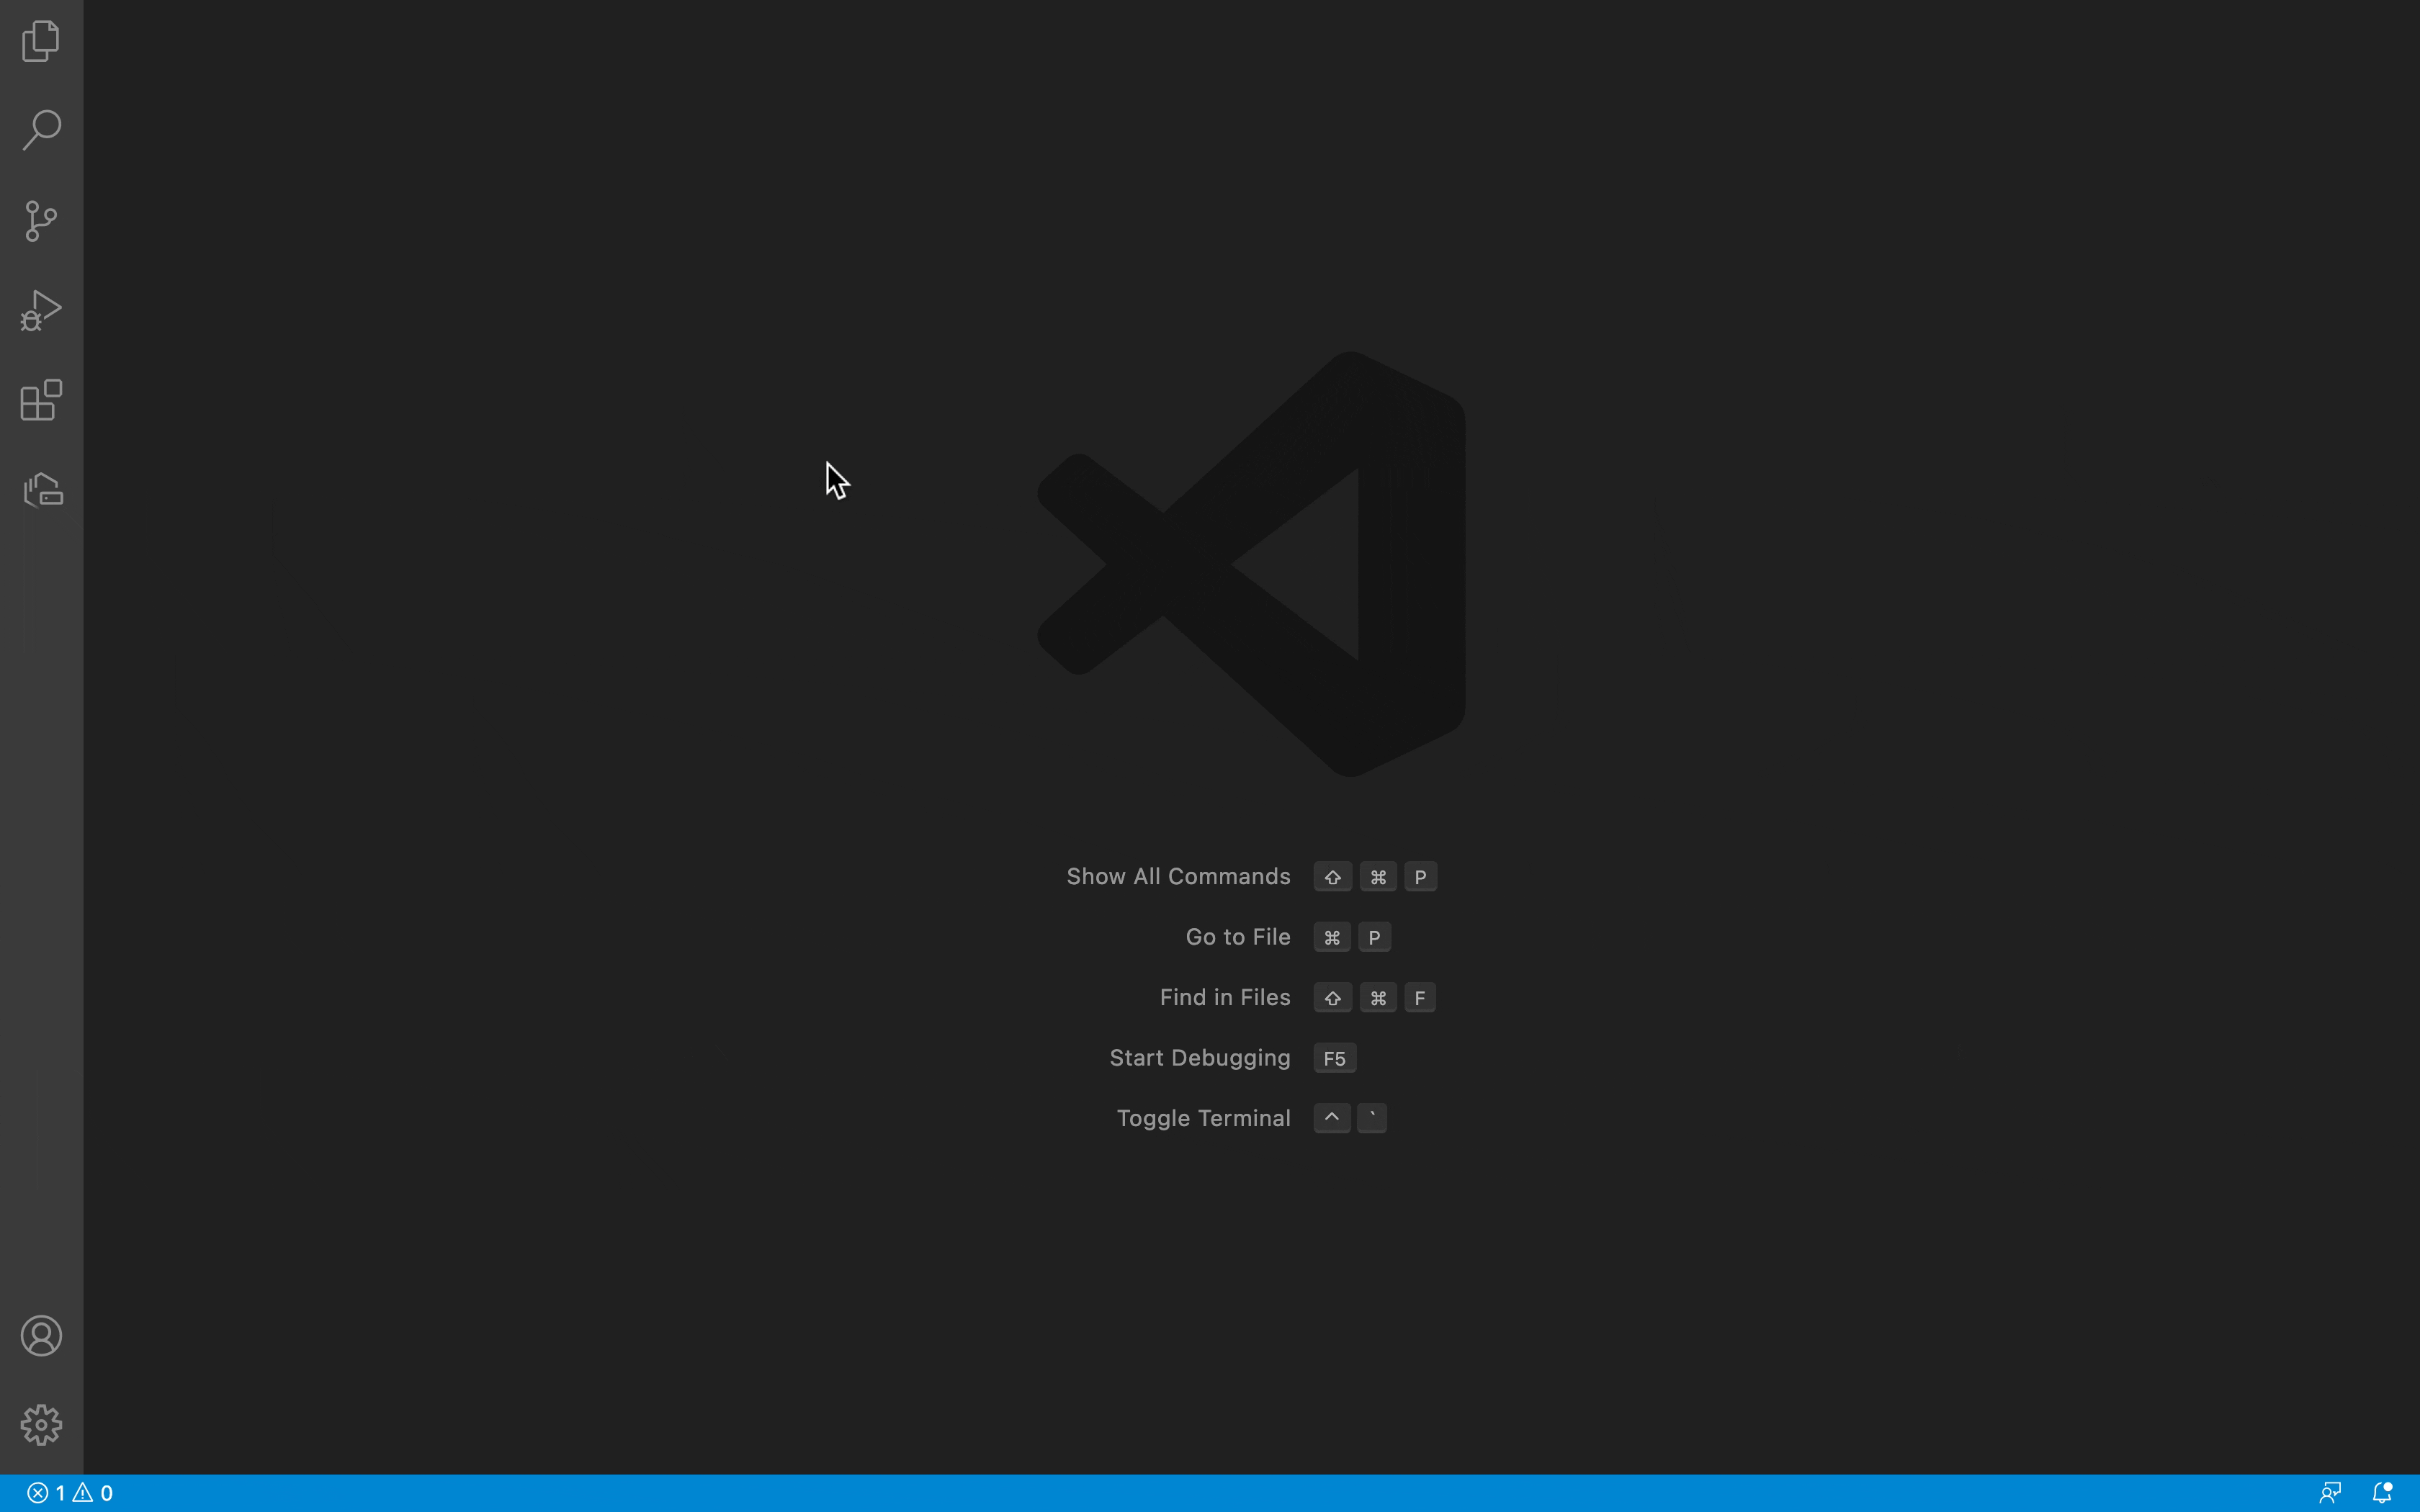Click the Toggle Terminal label
The width and height of the screenshot is (2420, 1512).
pyautogui.click(x=1203, y=1118)
